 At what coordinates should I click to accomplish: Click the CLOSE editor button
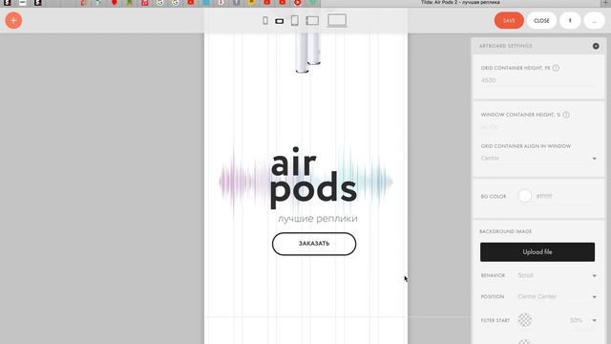541,21
